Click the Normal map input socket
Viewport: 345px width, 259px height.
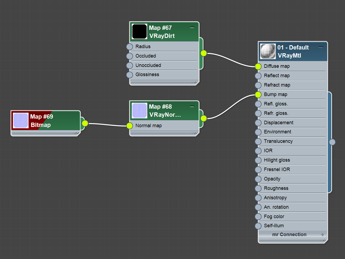[130, 126]
